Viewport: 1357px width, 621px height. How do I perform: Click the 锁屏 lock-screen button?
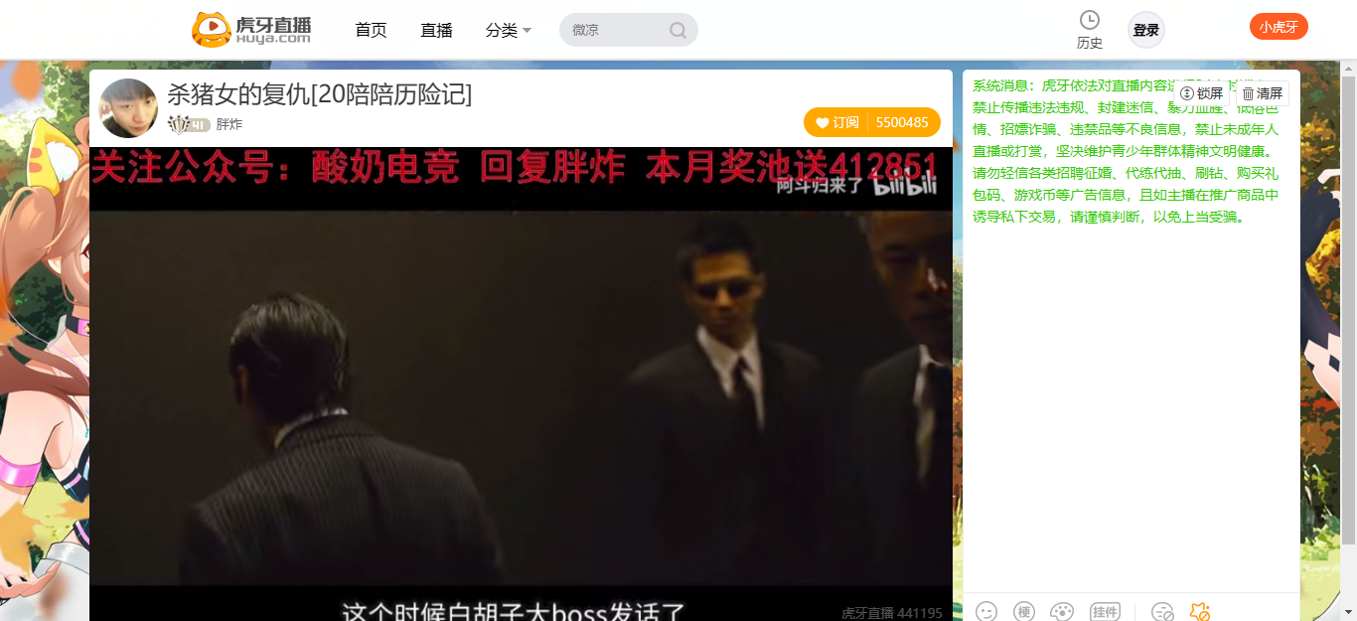[1202, 93]
